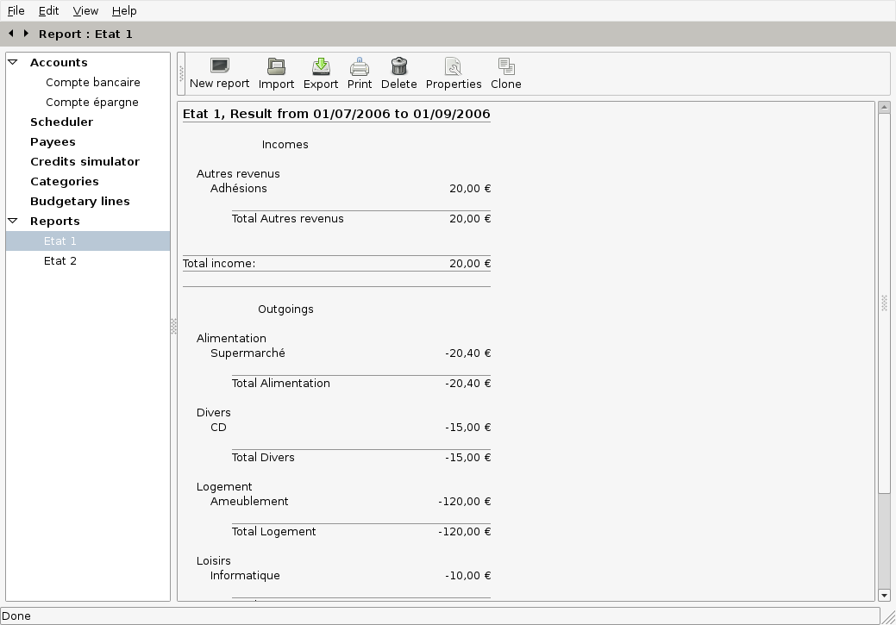Open the Credits simulator
The height and width of the screenshot is (625, 896).
pyautogui.click(x=85, y=161)
